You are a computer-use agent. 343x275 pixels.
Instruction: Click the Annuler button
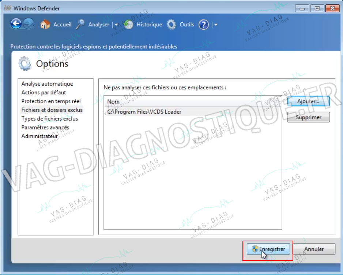point(314,249)
